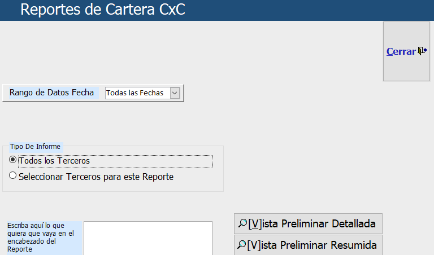Click magnifier icon on Vista Preliminar Detallada
The height and width of the screenshot is (255, 434).
[243, 223]
